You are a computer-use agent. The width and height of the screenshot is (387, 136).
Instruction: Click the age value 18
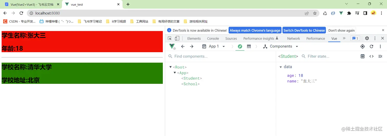301,75
